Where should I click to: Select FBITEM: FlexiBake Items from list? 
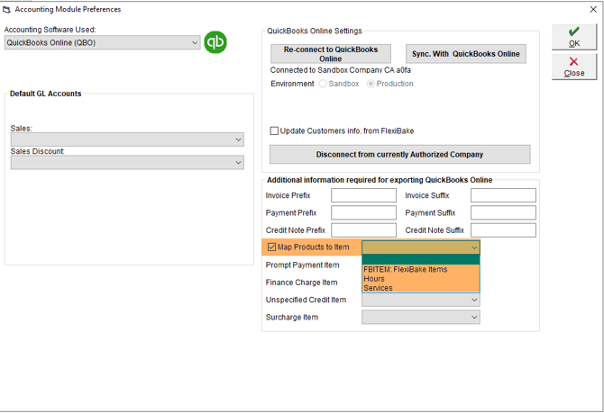coord(421,270)
